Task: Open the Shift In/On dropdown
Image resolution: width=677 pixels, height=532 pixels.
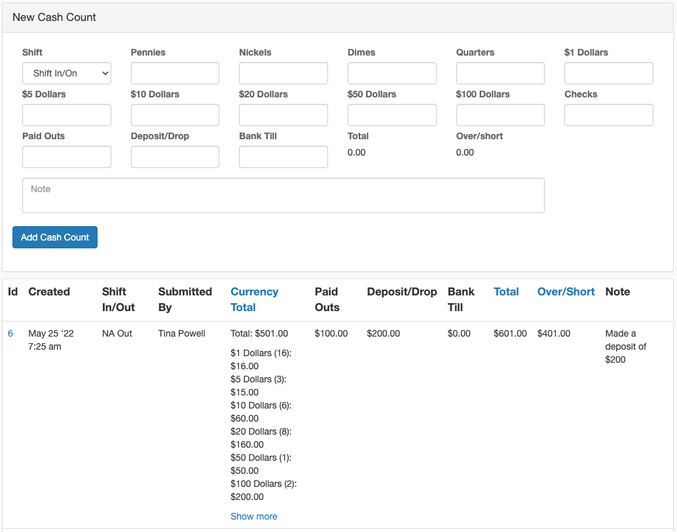Action: pyautogui.click(x=67, y=73)
